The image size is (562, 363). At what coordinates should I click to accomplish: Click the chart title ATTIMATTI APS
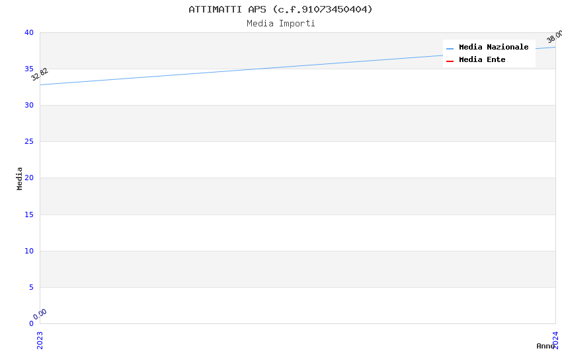(x=280, y=9)
